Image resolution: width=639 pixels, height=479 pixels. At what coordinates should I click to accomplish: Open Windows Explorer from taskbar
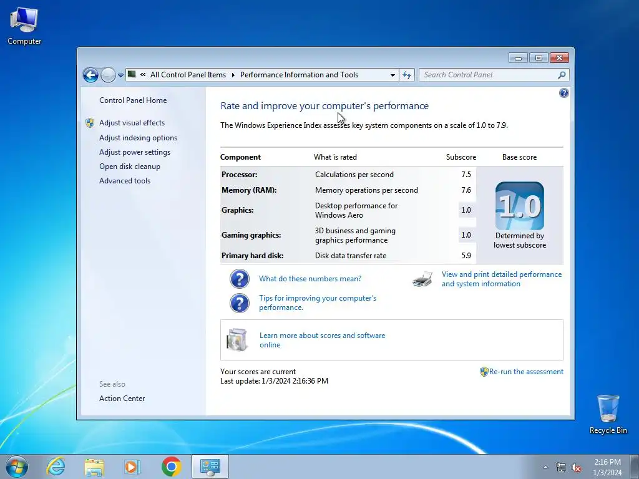point(94,467)
